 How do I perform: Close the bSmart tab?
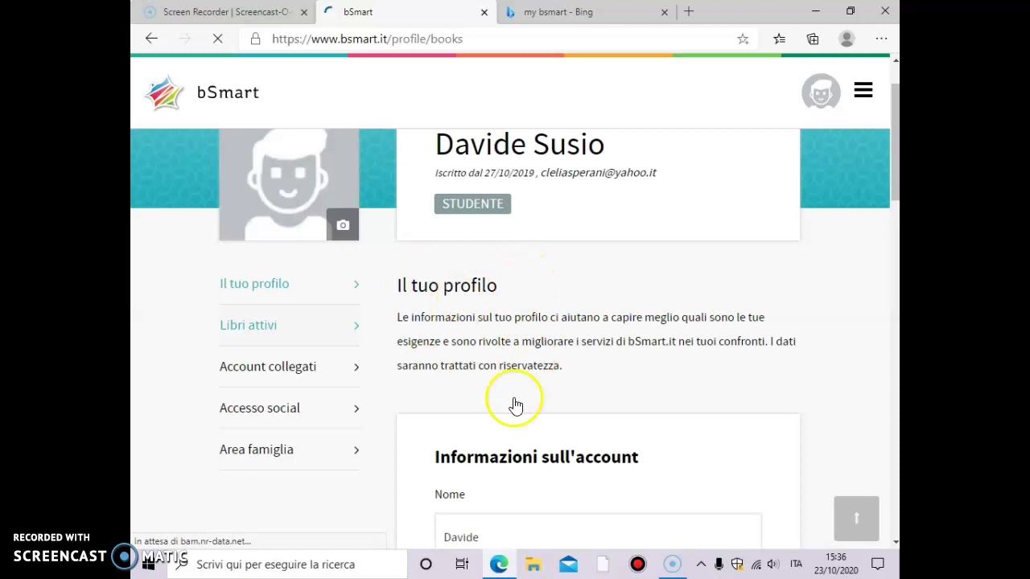point(484,12)
